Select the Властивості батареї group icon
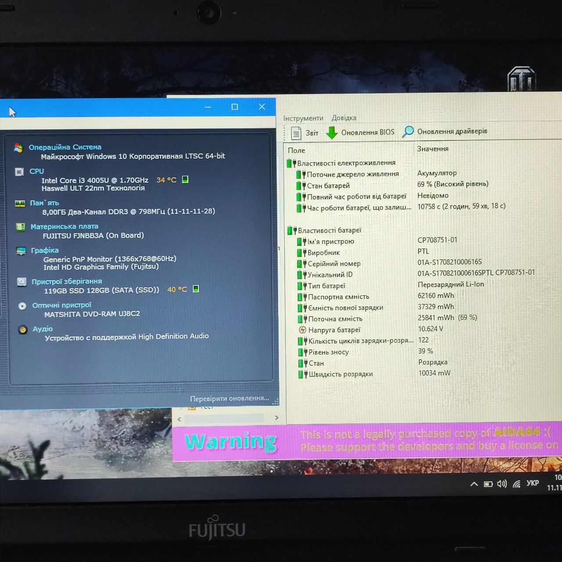 (x=292, y=231)
